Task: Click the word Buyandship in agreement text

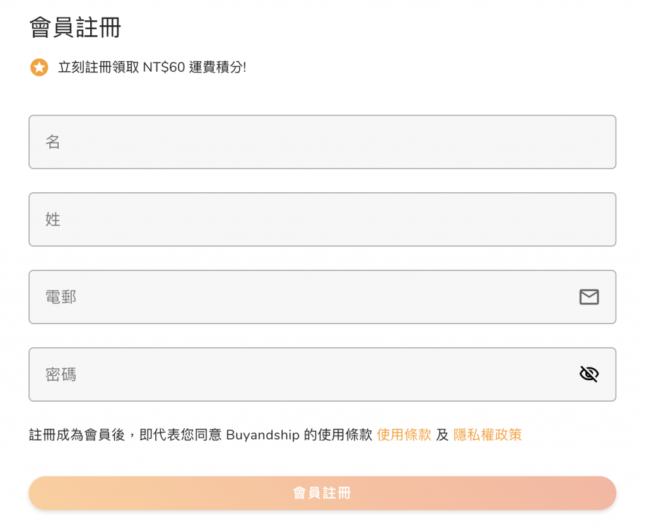Action: (x=262, y=435)
